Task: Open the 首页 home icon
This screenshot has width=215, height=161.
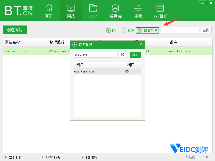Action: click(49, 11)
